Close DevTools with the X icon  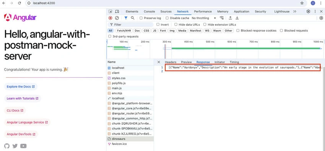pos(321,11)
